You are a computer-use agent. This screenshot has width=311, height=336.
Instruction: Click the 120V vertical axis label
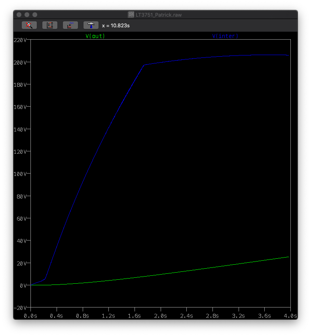(x=20, y=152)
